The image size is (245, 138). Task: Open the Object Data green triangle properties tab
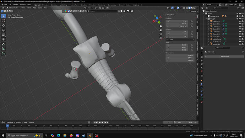pos(202,99)
